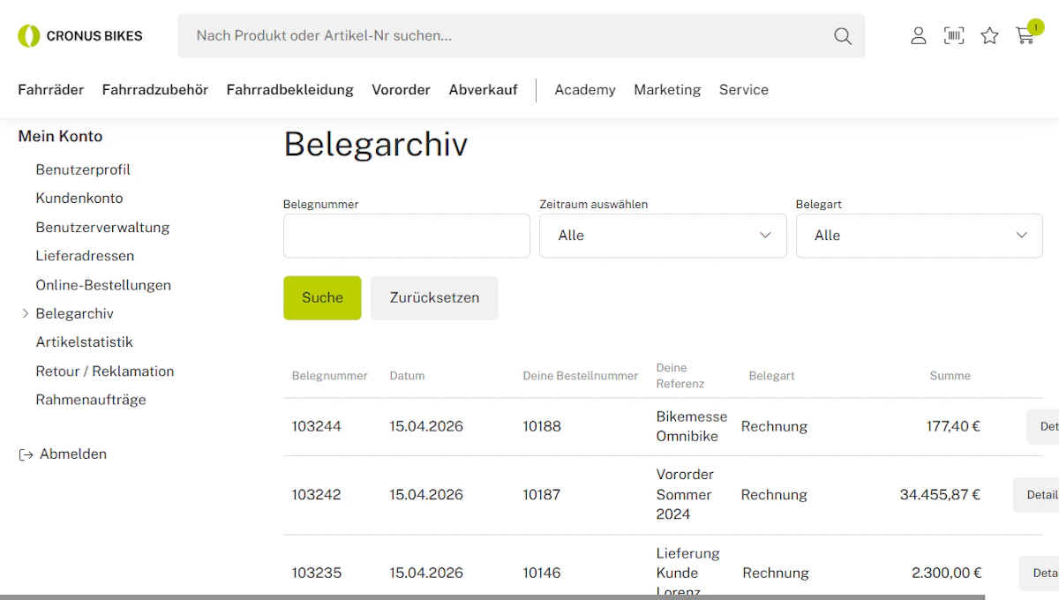Open the Marketing menu item
The image size is (1059, 600).
(x=667, y=90)
